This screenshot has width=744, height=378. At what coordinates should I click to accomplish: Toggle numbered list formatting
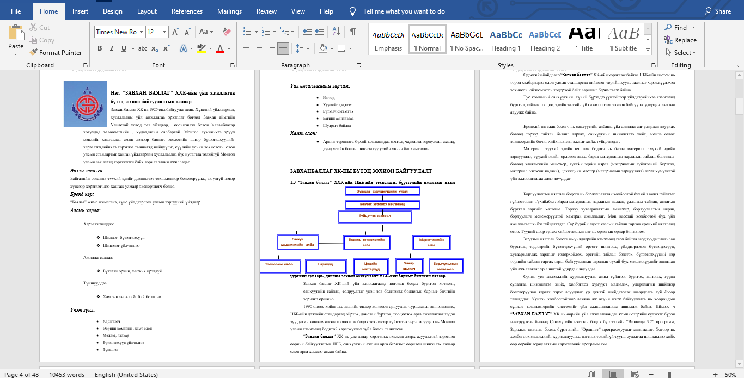tap(265, 32)
